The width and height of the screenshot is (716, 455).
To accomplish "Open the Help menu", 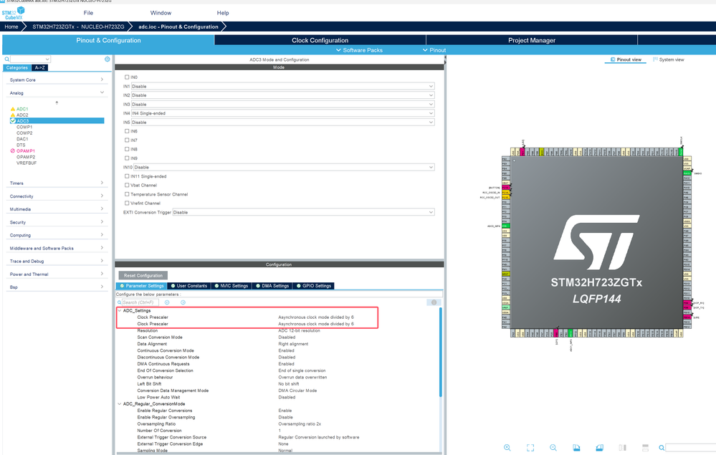I will pyautogui.click(x=223, y=13).
